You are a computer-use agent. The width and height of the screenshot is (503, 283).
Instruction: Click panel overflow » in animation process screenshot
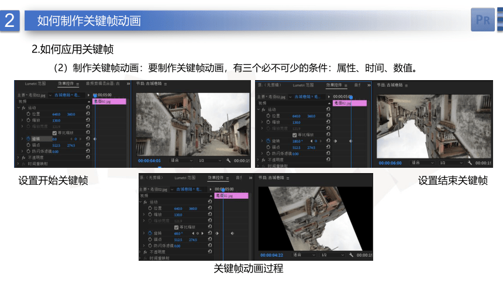(250, 178)
